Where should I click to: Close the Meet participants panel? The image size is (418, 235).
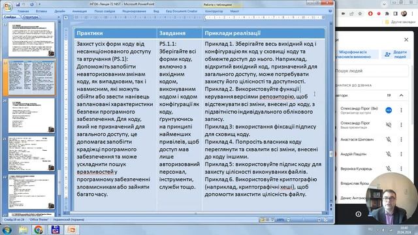pyautogui.click(x=406, y=40)
